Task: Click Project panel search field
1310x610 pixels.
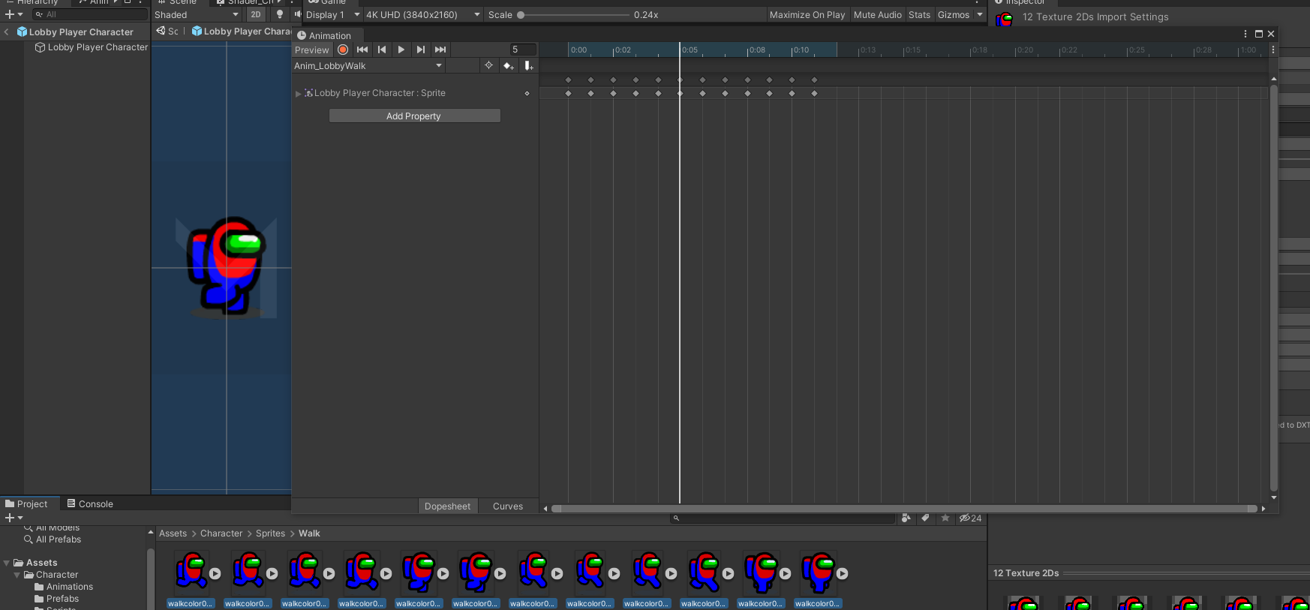Action: (x=783, y=518)
